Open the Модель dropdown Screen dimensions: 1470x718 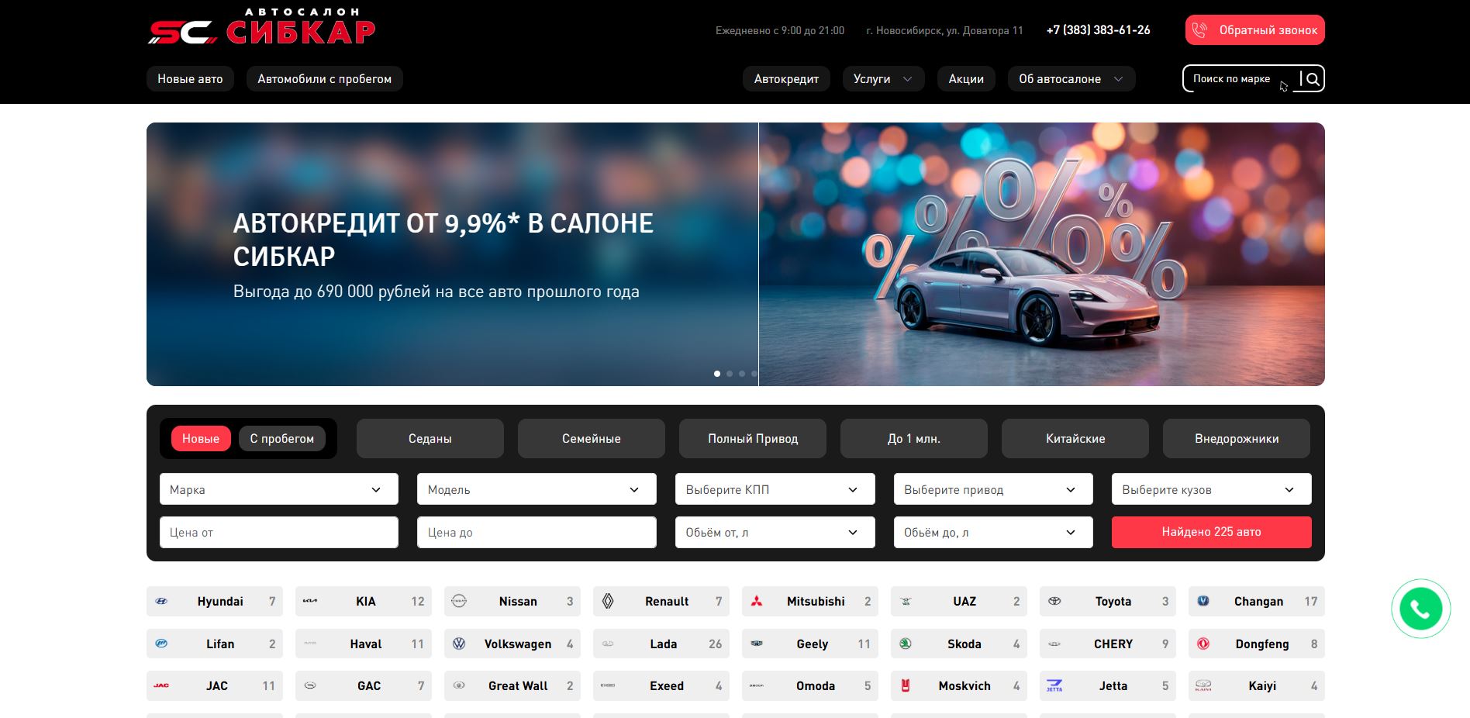[537, 489]
